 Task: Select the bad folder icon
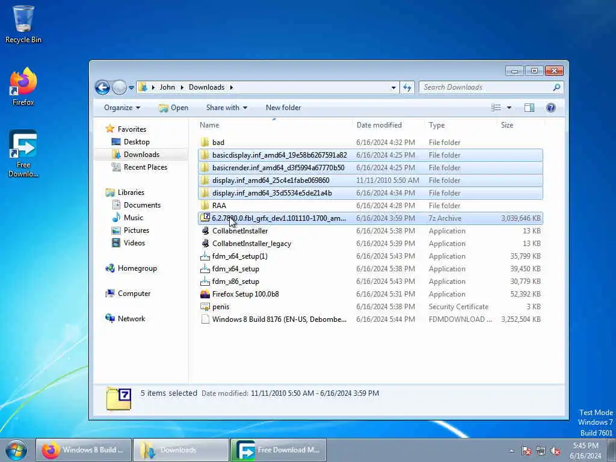[x=205, y=142]
